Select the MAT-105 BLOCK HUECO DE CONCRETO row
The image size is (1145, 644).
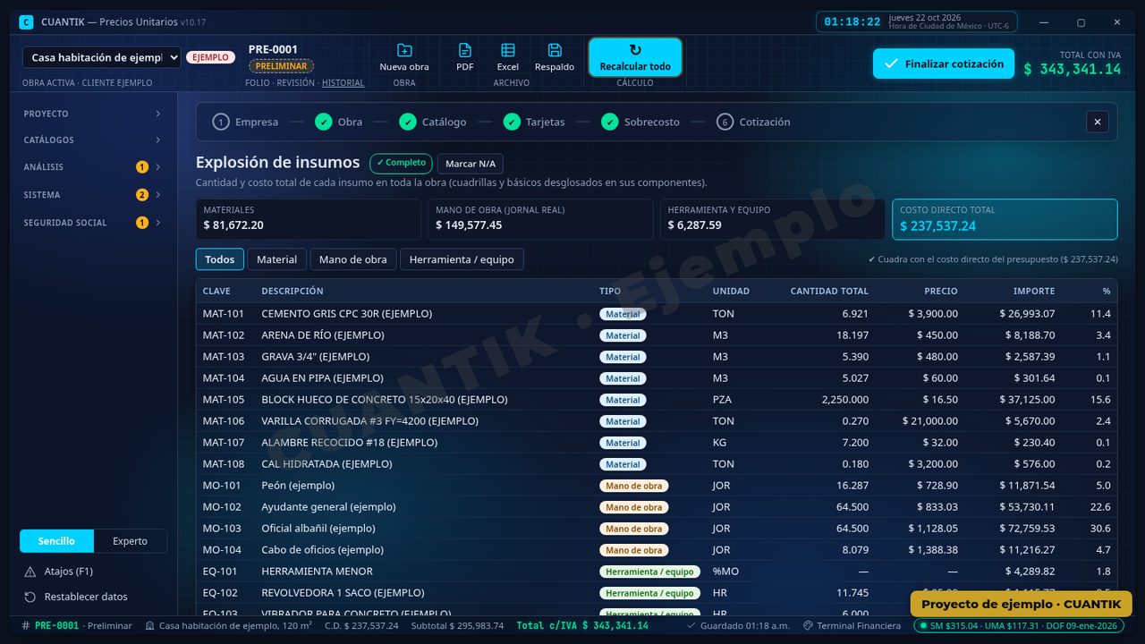pyautogui.click(x=657, y=400)
